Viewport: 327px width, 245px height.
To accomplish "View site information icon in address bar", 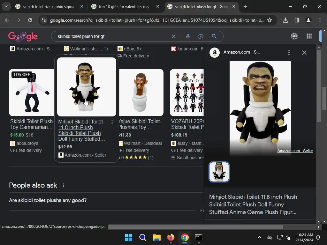I will [44, 20].
